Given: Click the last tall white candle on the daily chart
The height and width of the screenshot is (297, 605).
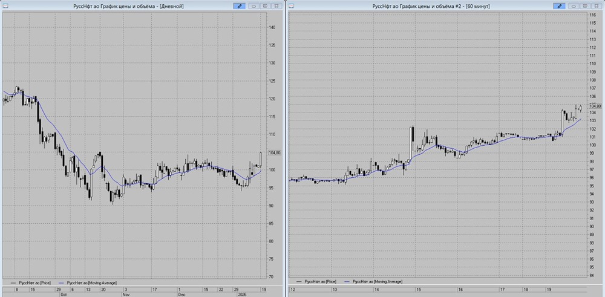Looking at the screenshot, I should pyautogui.click(x=261, y=160).
